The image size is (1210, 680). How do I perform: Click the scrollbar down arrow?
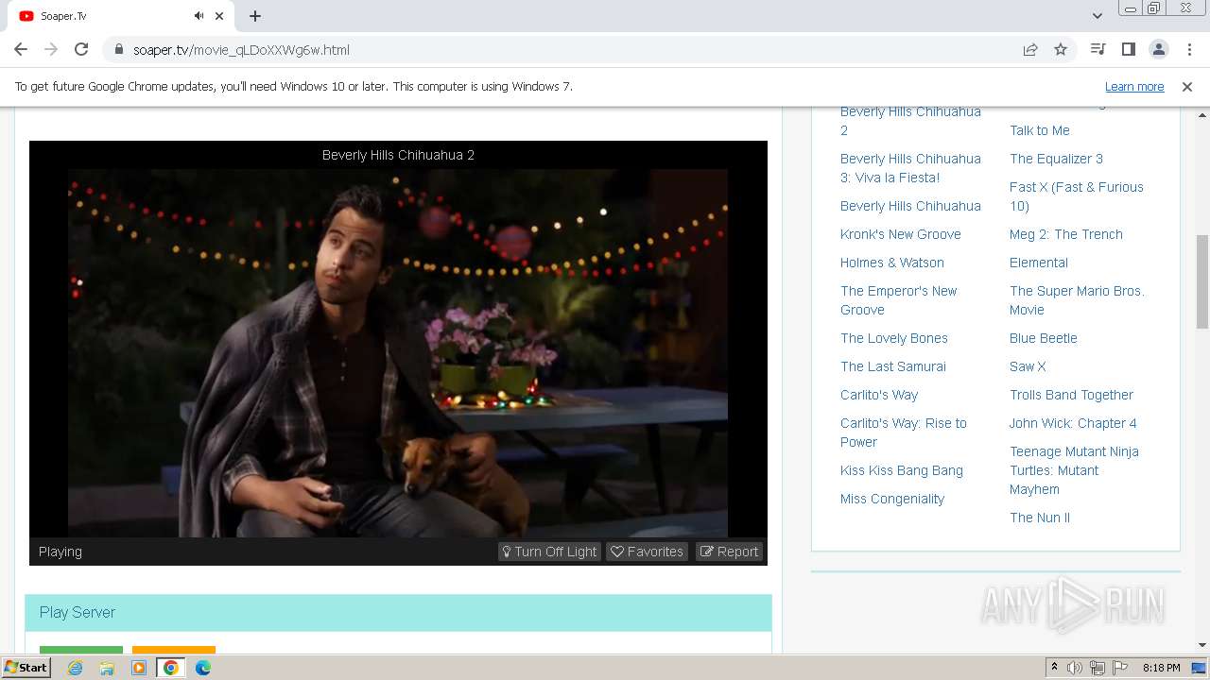[x=1202, y=645]
